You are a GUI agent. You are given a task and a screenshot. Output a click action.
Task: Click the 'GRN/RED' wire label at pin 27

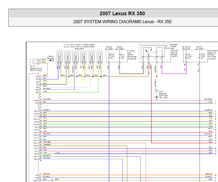click(x=47, y=145)
